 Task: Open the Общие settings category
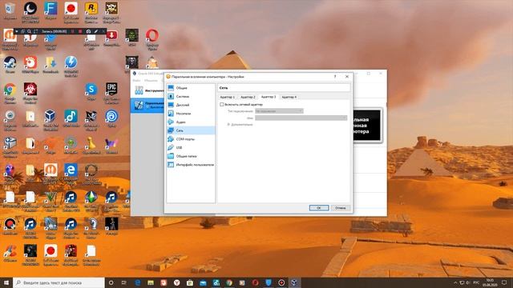click(191, 88)
